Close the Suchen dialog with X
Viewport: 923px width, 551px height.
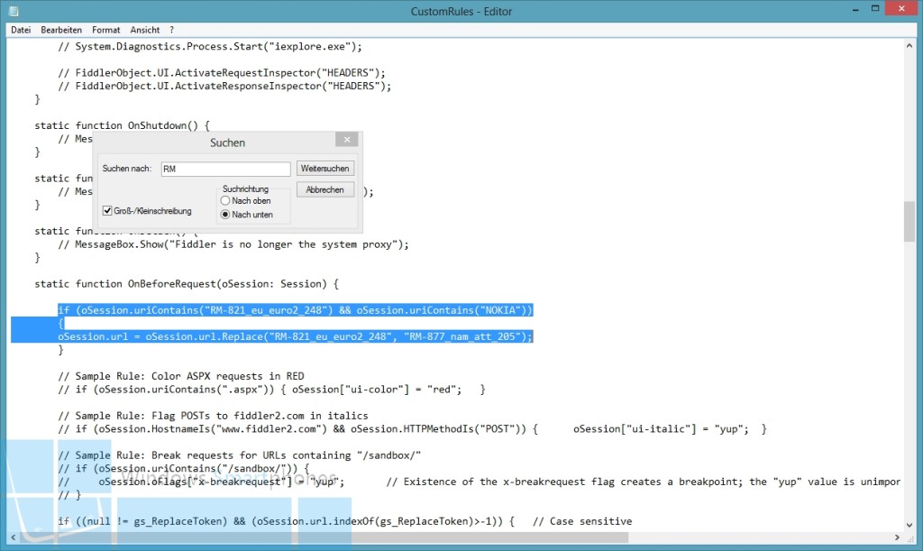coord(347,140)
